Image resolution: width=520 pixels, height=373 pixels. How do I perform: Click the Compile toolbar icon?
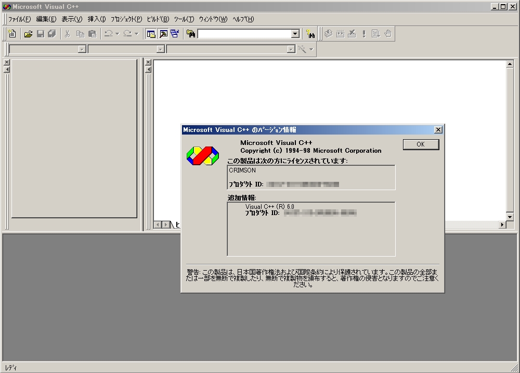(328, 34)
